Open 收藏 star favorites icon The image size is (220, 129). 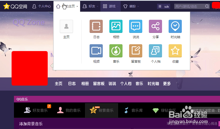pyautogui.click(x=175, y=51)
